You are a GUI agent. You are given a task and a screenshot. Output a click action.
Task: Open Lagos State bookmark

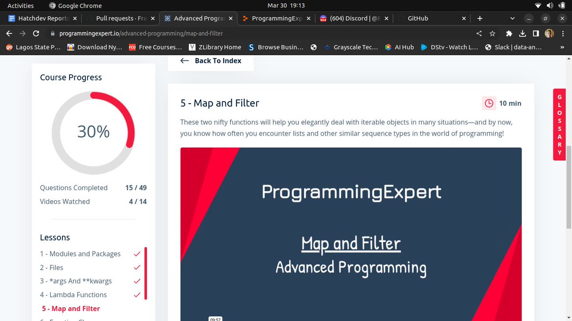click(x=33, y=47)
